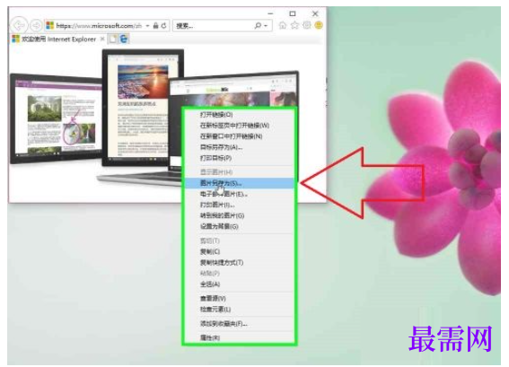Minimize the Internet Explorer window
Viewport: 509px width, 367px height.
270,13
